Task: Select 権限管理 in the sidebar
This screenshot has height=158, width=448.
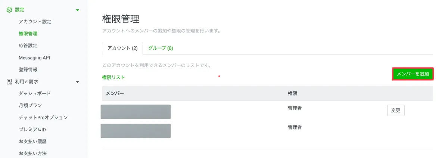Action: 28,34
